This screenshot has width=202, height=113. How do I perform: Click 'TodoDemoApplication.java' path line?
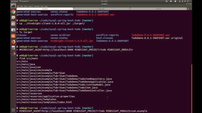click(65, 82)
